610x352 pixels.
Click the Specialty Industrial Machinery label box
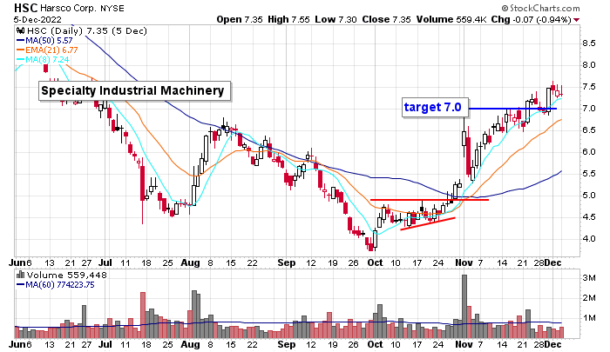[x=134, y=90]
